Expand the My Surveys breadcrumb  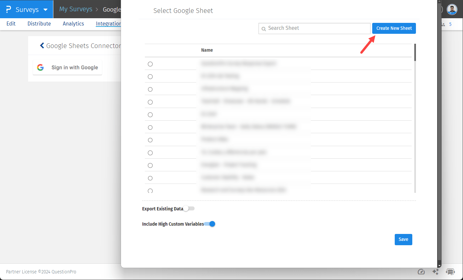(76, 9)
